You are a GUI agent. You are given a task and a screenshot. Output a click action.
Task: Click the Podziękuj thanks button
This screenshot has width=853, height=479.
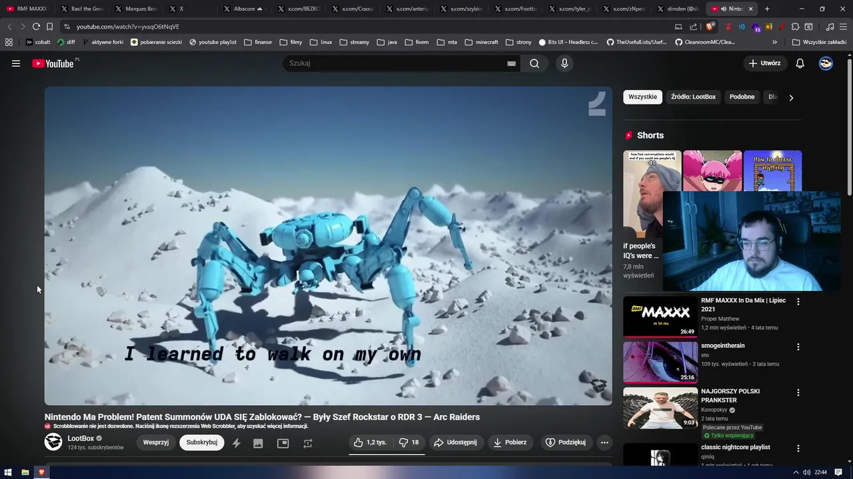[x=565, y=442]
